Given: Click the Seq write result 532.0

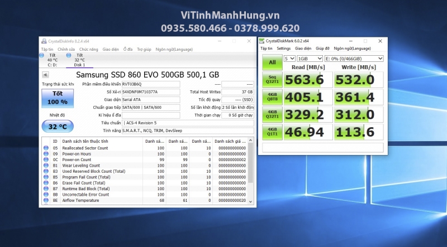Looking at the screenshot, I should [359, 80].
